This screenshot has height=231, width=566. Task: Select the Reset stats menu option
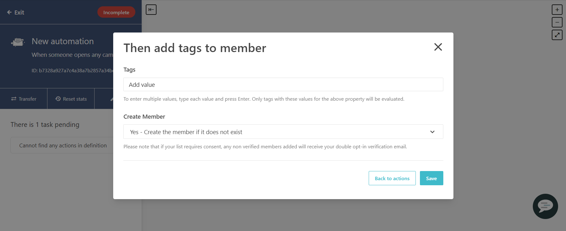coord(71,98)
